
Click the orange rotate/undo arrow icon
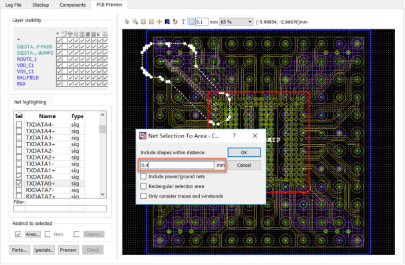(x=175, y=22)
